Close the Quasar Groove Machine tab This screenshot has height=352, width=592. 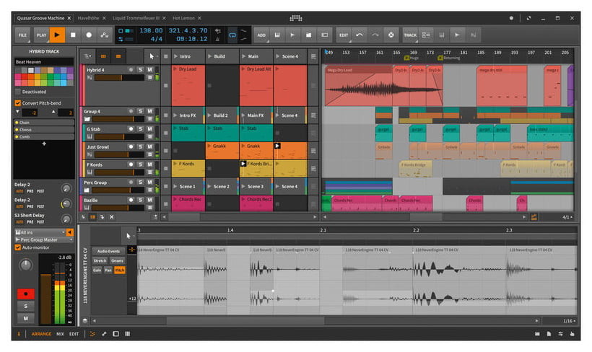tap(69, 18)
